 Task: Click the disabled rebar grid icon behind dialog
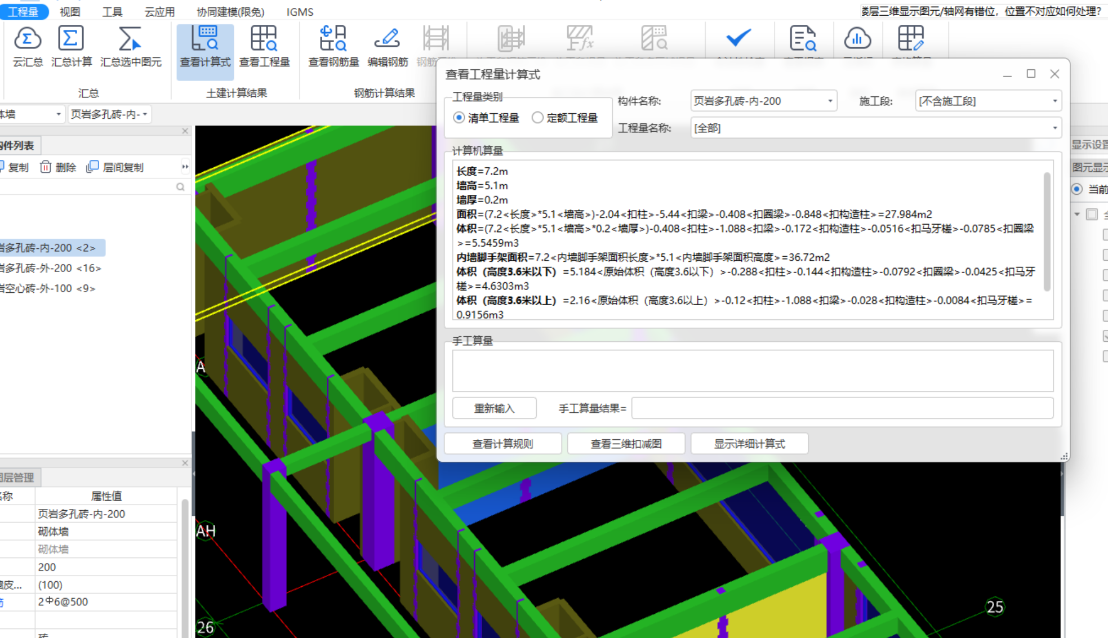[511, 39]
